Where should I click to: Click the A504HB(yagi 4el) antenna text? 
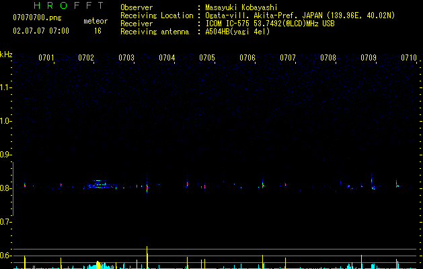[237, 32]
